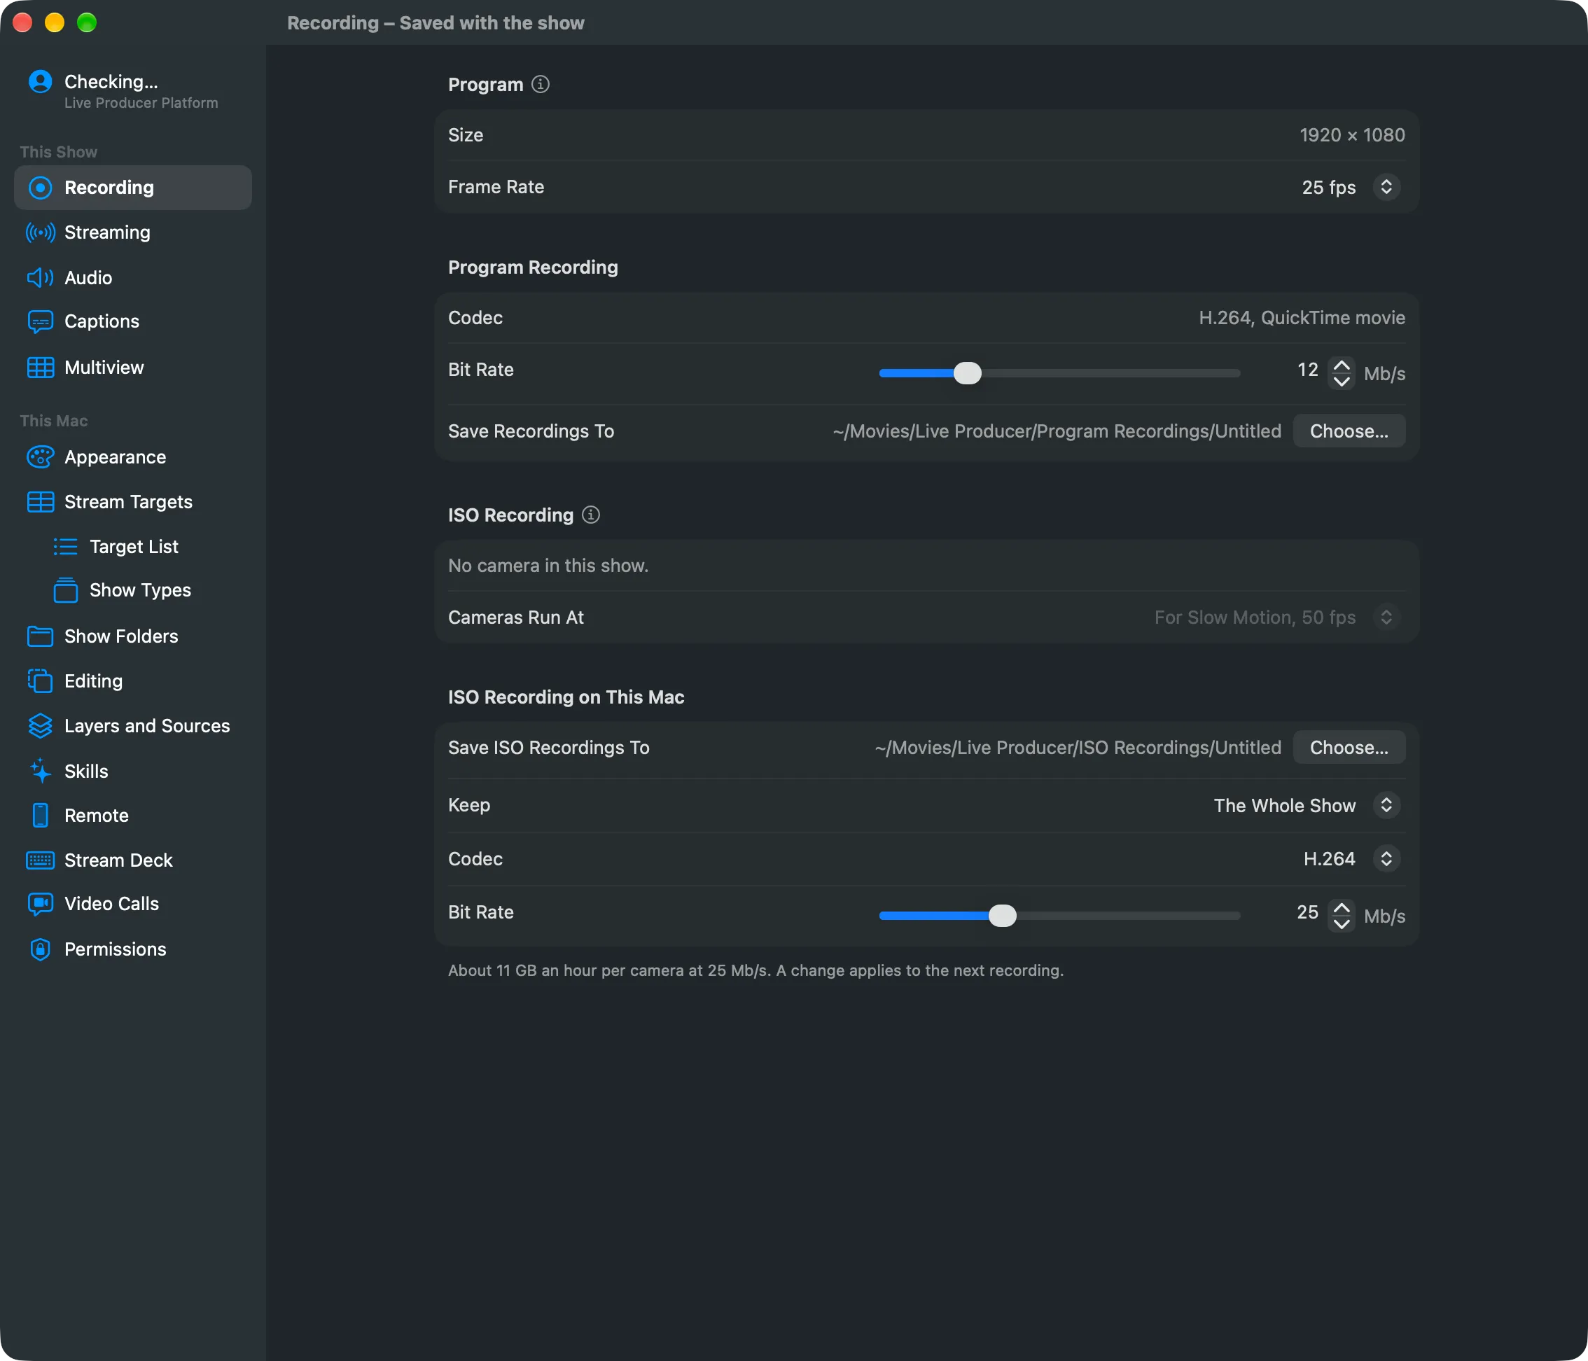This screenshot has height=1361, width=1588.
Task: Click Choose for Save ISO Recordings To
Action: pyautogui.click(x=1349, y=748)
